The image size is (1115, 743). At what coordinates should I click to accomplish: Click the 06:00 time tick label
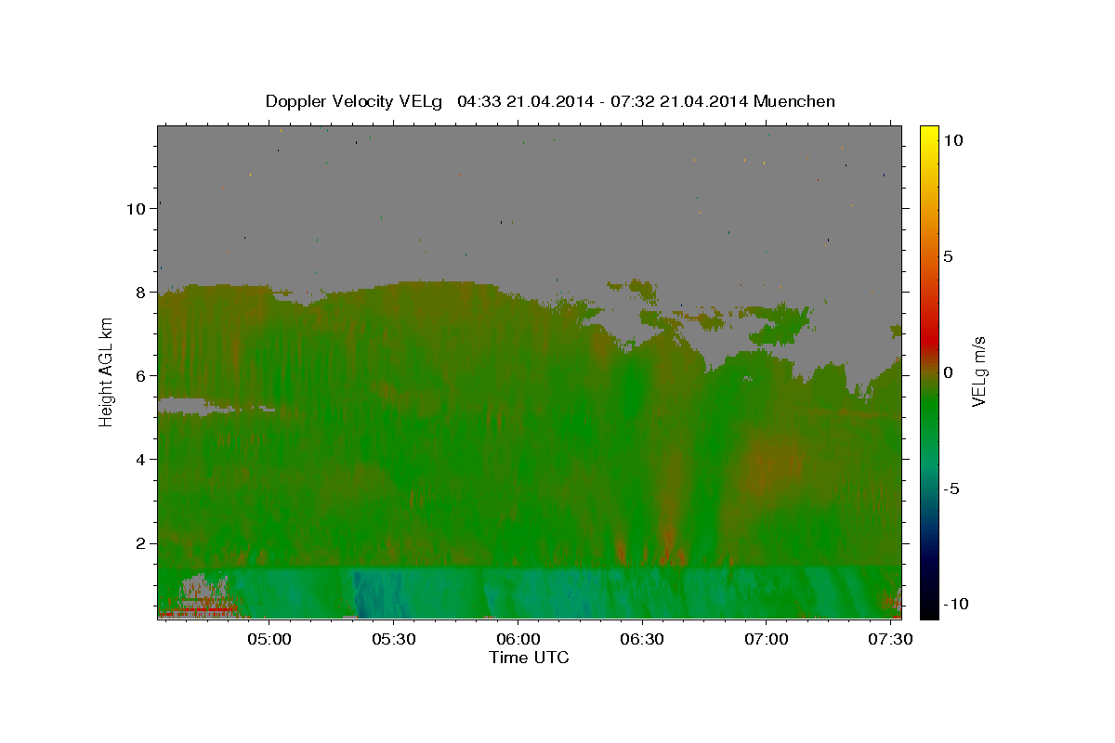[x=518, y=640]
